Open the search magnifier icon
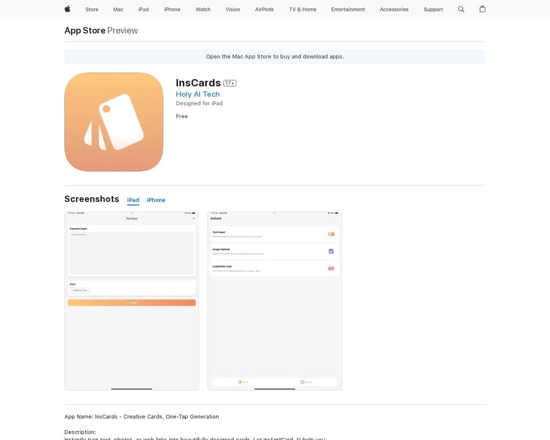The height and width of the screenshot is (440, 550). coord(461,9)
